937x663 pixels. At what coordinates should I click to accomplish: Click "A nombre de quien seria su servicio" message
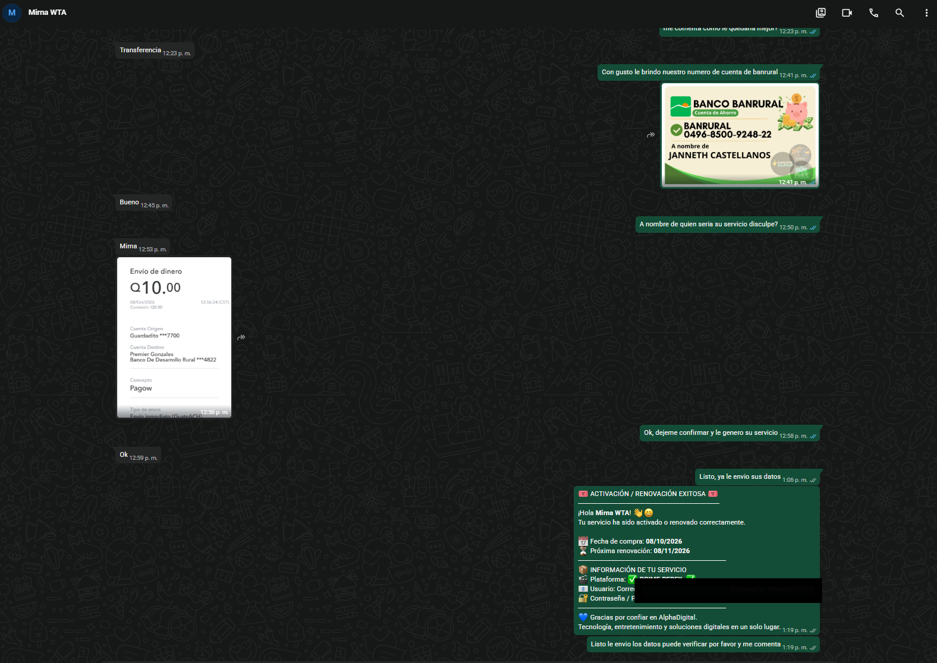click(728, 225)
